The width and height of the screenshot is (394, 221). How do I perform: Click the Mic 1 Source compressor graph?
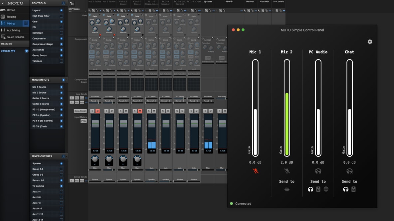click(x=95, y=84)
